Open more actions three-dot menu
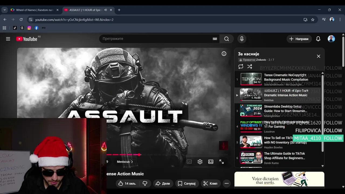The height and width of the screenshot is (194, 345). click(227, 183)
